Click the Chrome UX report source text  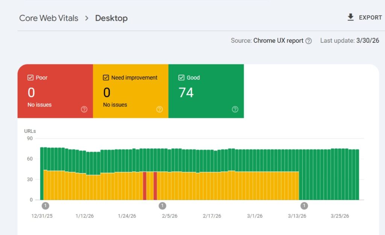[x=278, y=41]
